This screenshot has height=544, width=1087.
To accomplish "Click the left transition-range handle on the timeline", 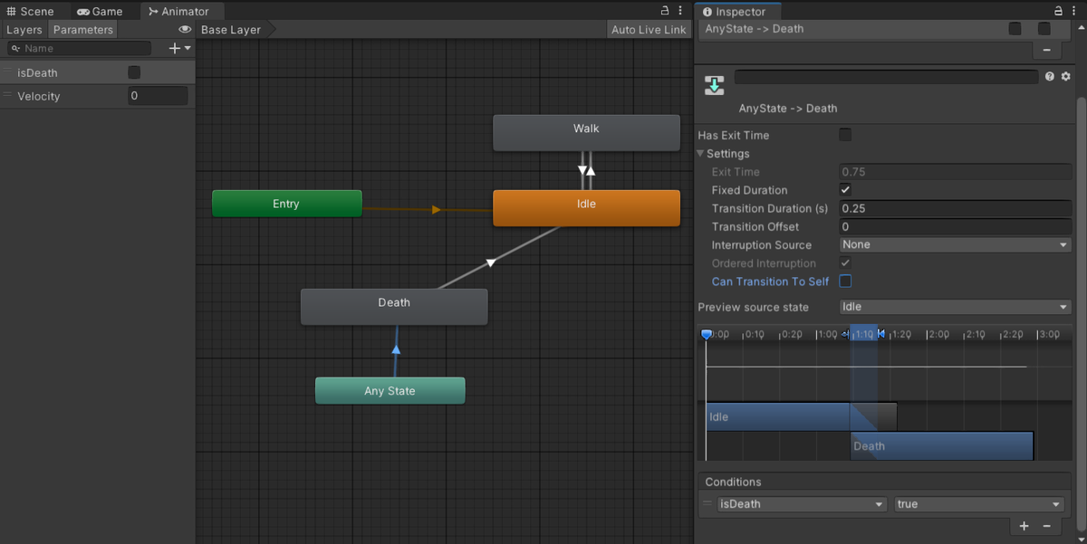I will point(846,334).
